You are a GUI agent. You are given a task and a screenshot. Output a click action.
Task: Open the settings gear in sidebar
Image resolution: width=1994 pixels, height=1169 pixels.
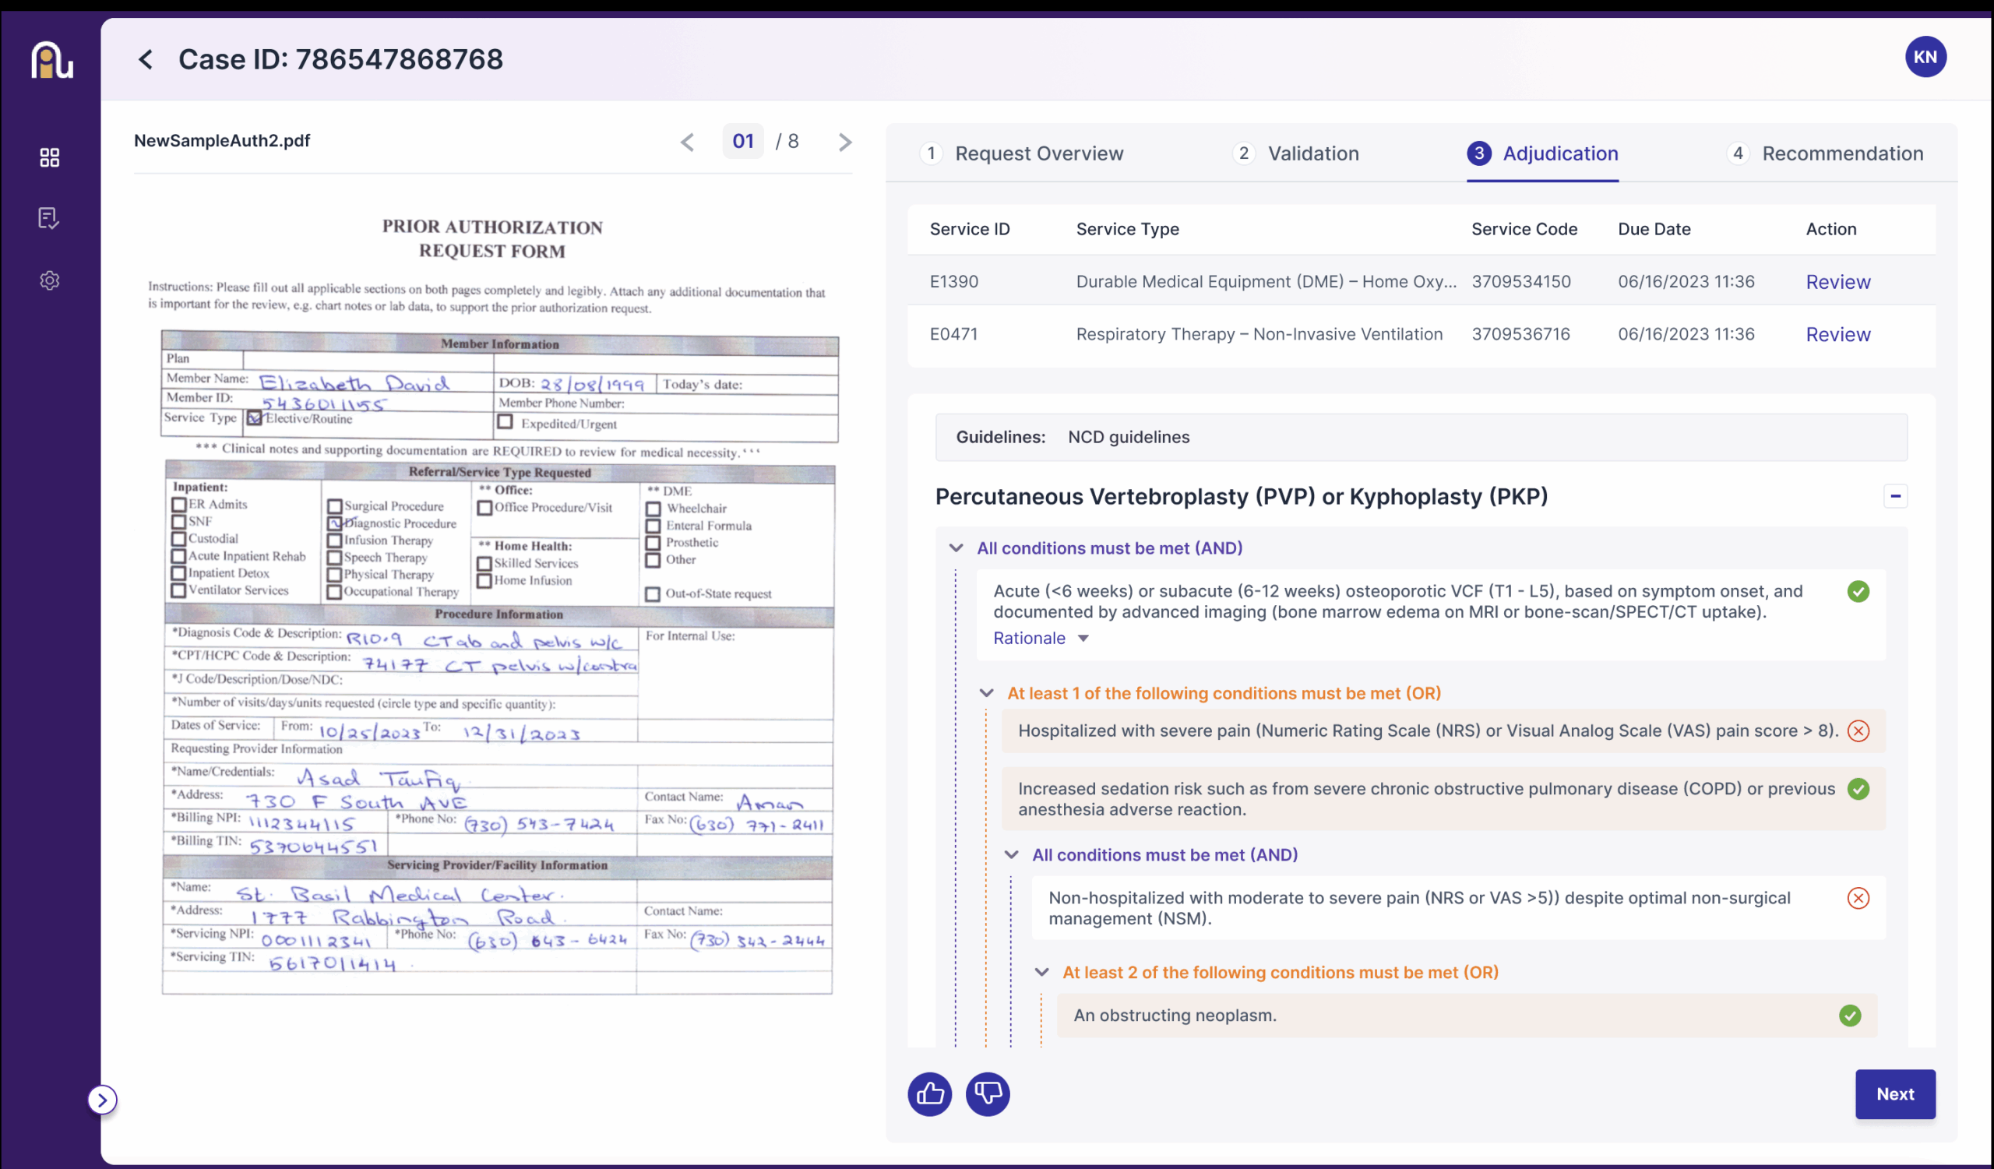tap(49, 280)
